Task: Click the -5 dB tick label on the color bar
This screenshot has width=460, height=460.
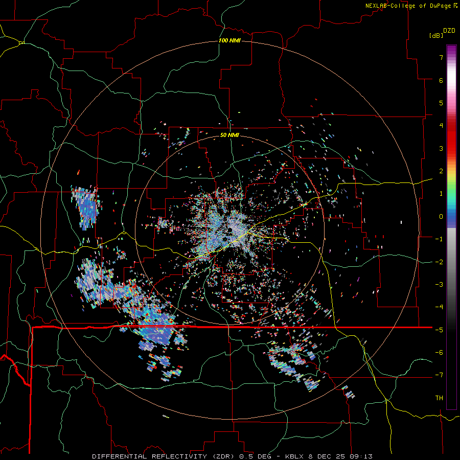Action: click(439, 330)
